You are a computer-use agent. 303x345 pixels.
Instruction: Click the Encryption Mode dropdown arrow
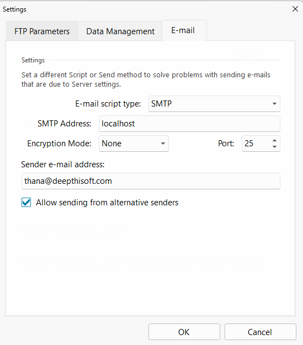click(163, 144)
